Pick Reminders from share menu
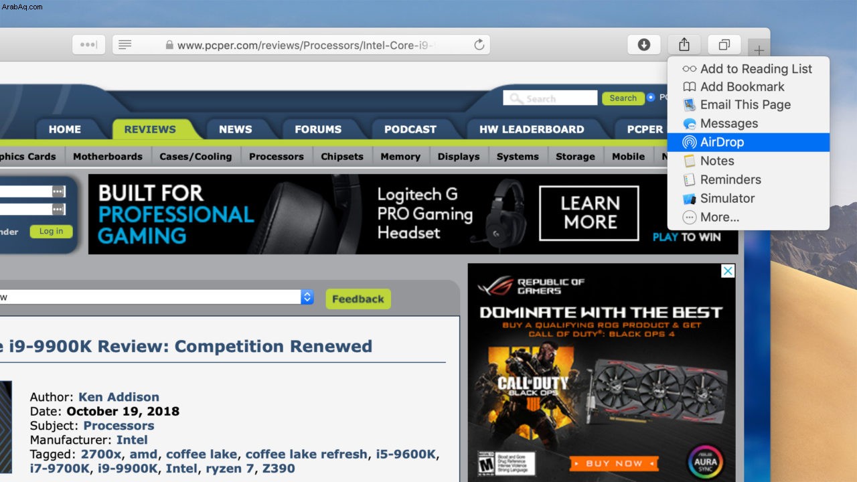 [749, 179]
